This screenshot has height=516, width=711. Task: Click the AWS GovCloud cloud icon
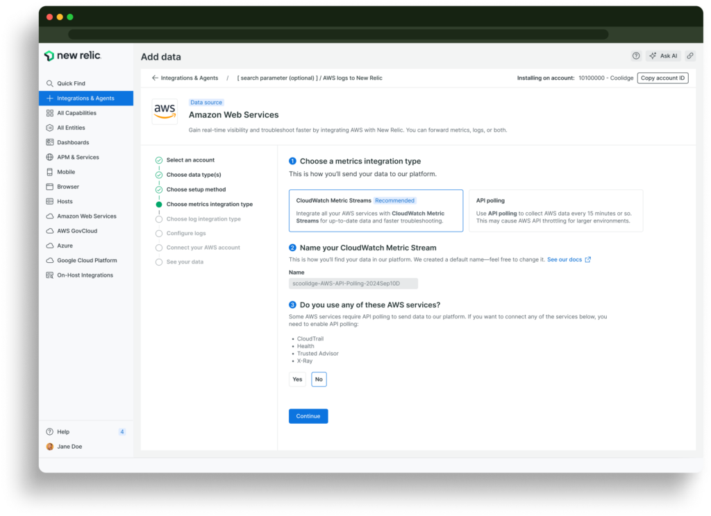tap(50, 230)
